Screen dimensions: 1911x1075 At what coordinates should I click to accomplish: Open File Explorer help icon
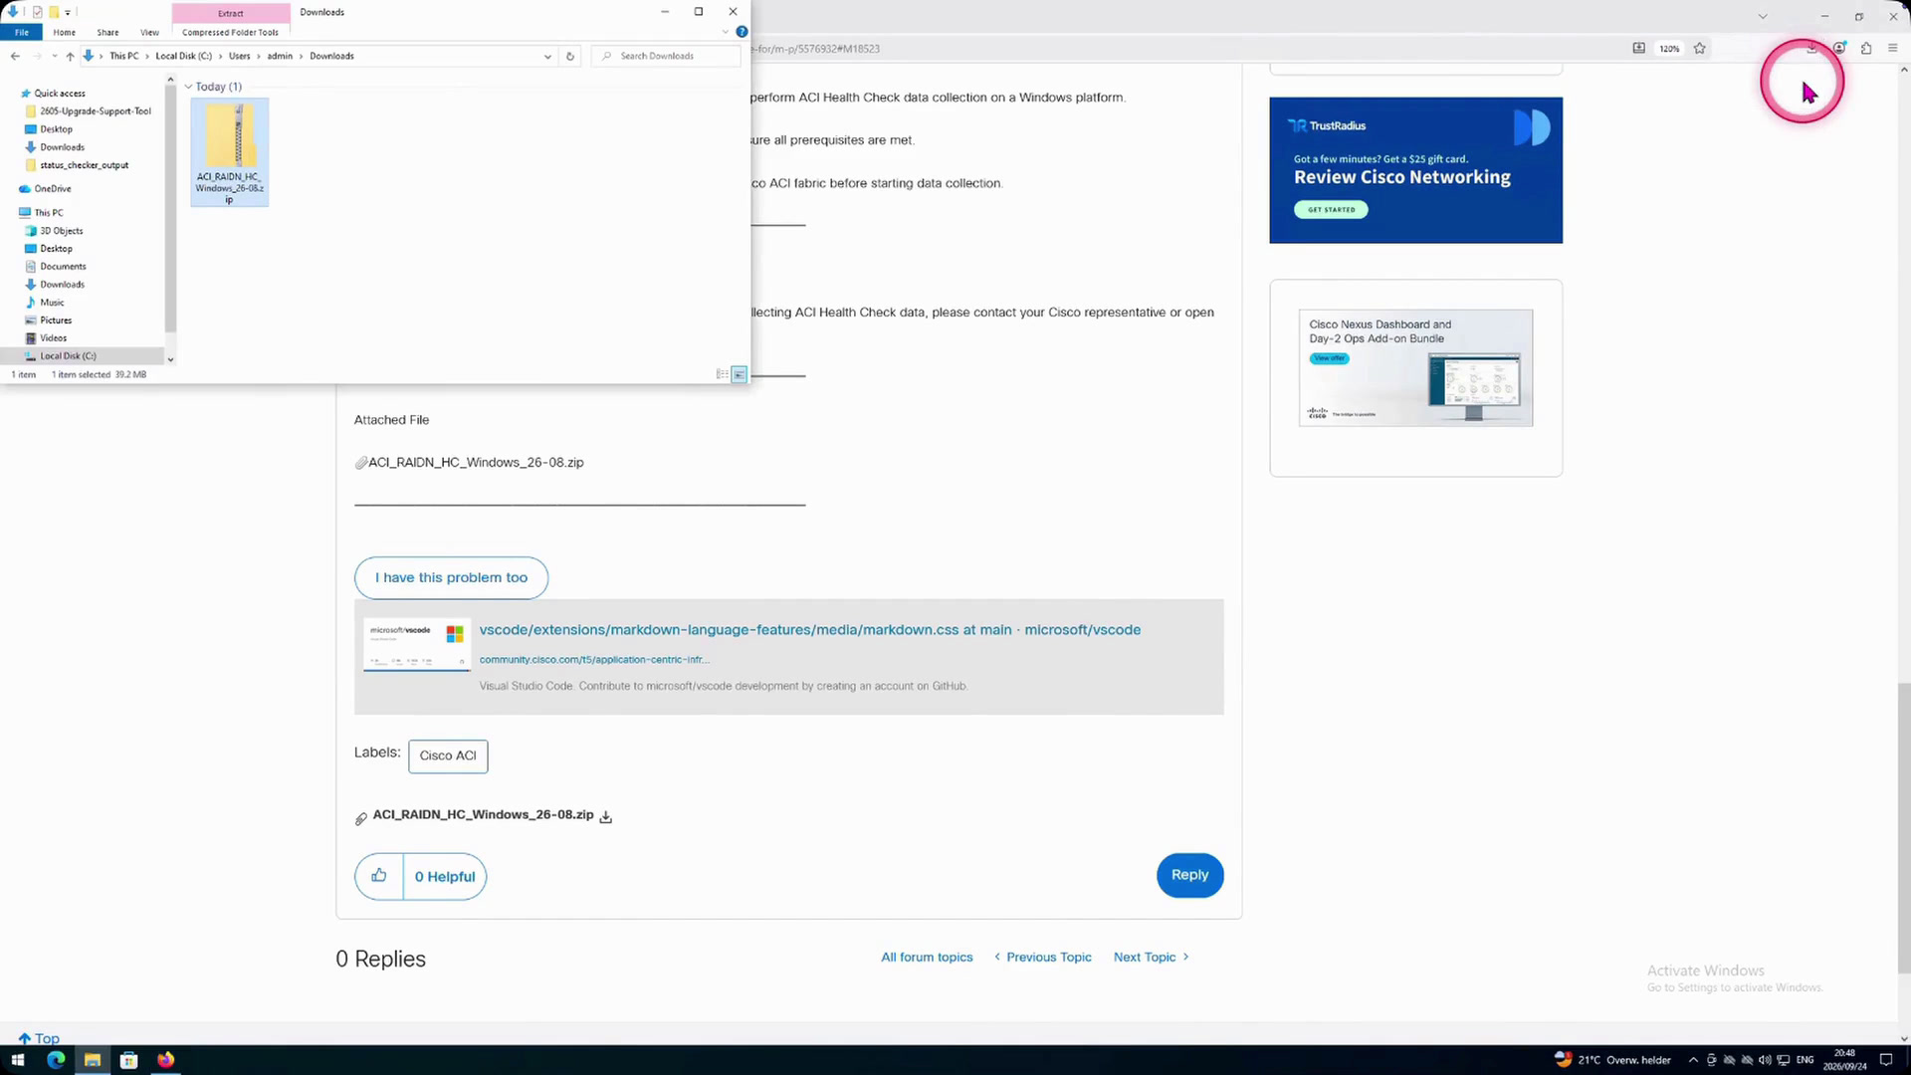[x=742, y=32]
